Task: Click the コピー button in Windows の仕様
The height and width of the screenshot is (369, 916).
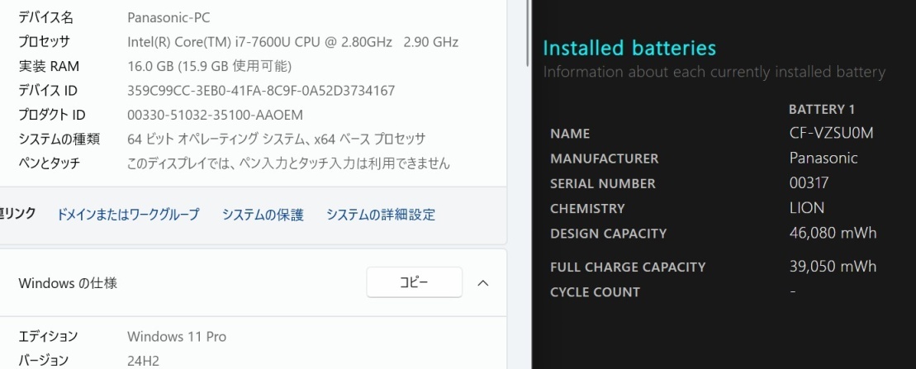Action: point(414,282)
